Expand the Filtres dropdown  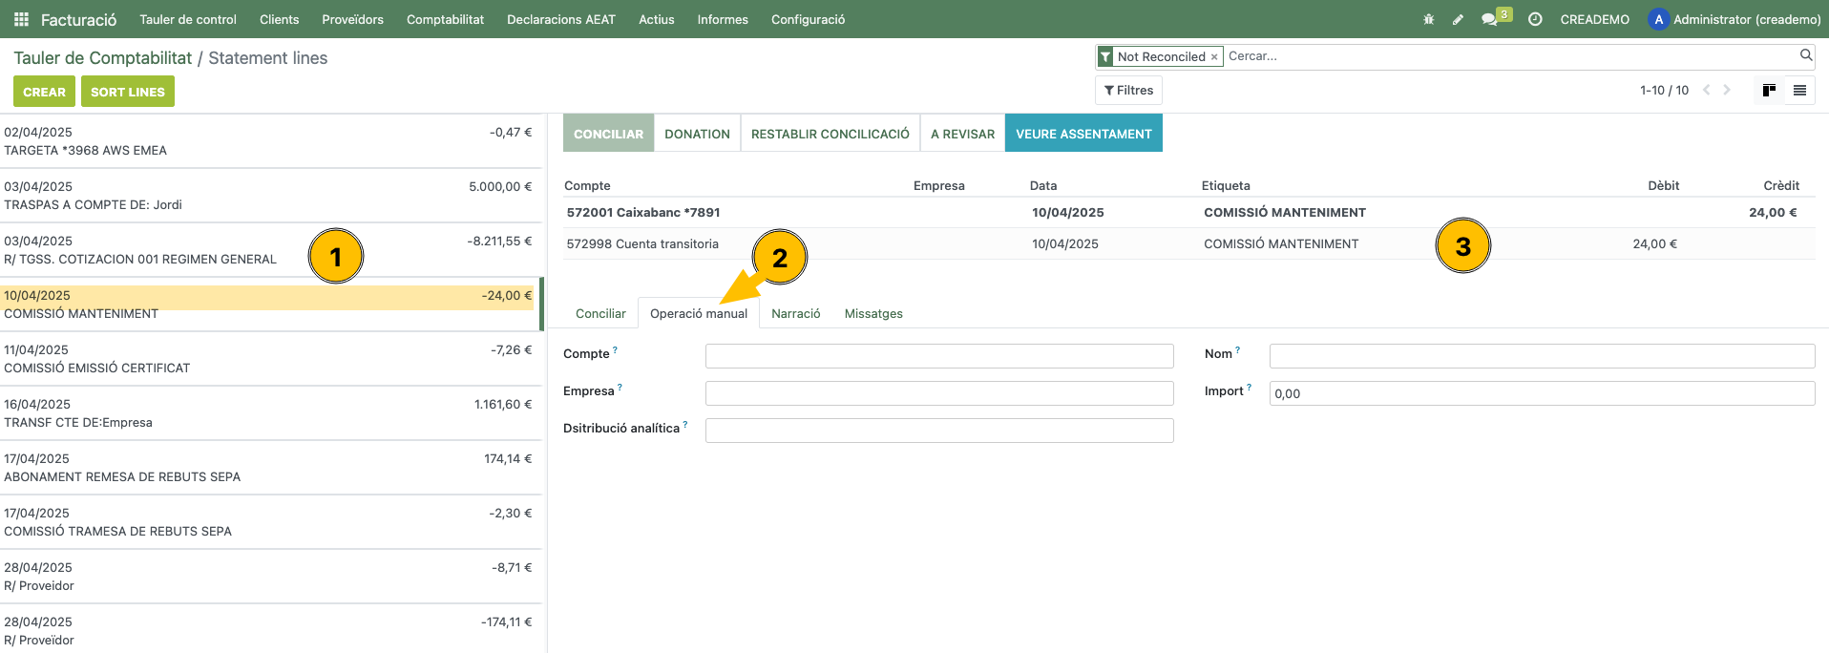point(1128,91)
